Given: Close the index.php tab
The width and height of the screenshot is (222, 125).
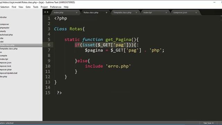Looking at the screenshot, I should tap(77, 12).
